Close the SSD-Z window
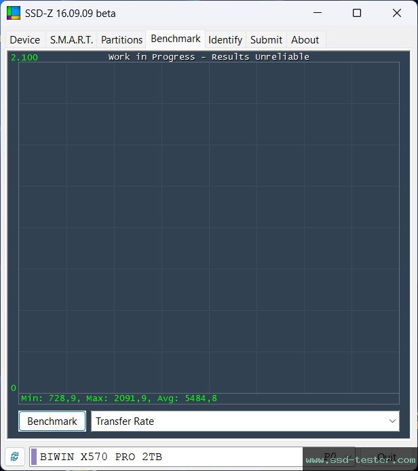Viewport: 418px width, 471px height. (397, 13)
